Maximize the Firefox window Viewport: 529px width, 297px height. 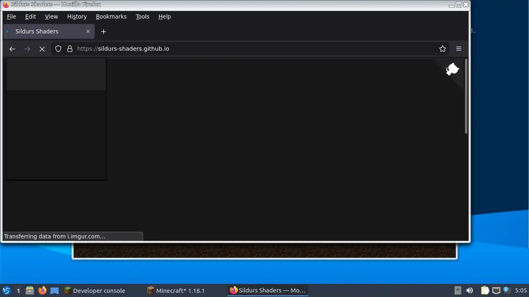tap(459, 5)
